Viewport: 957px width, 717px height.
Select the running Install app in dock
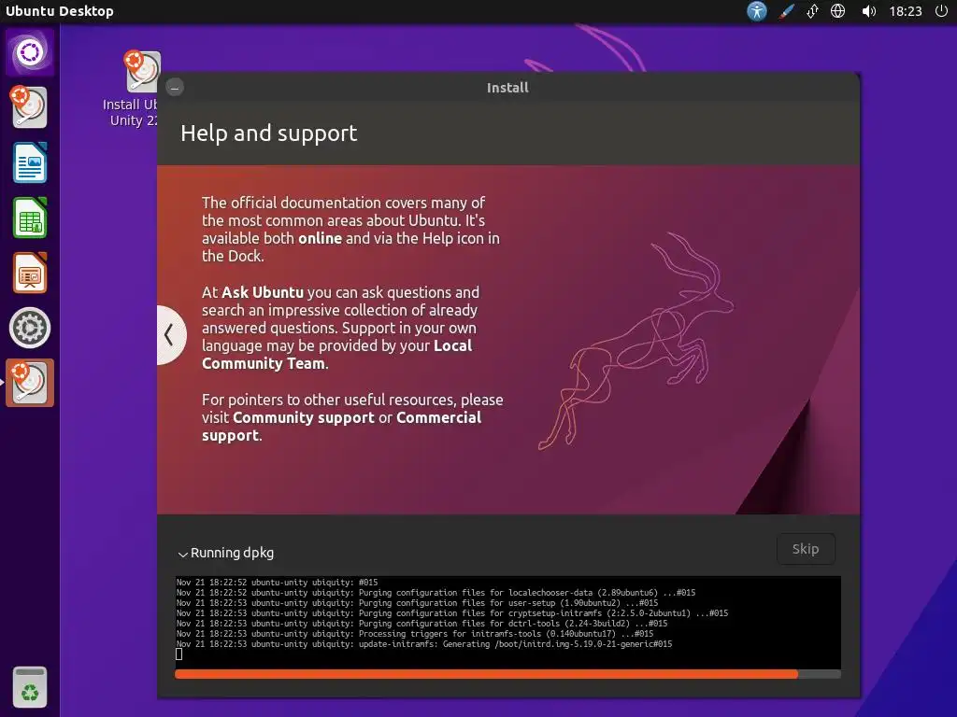[30, 382]
